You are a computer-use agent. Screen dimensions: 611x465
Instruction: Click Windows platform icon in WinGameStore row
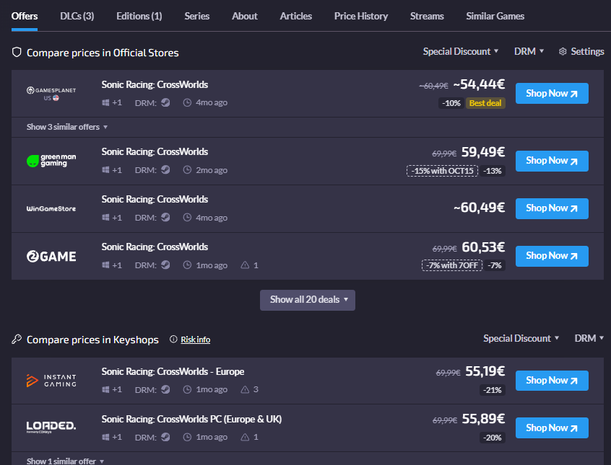coord(105,217)
